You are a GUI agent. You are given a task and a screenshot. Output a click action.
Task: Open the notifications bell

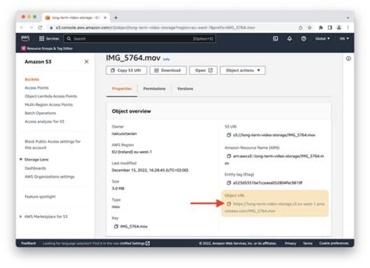click(x=289, y=38)
